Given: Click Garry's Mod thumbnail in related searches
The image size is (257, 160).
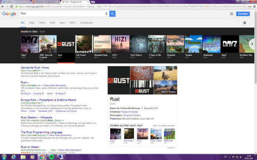Looking at the screenshot, I should 156,134.
